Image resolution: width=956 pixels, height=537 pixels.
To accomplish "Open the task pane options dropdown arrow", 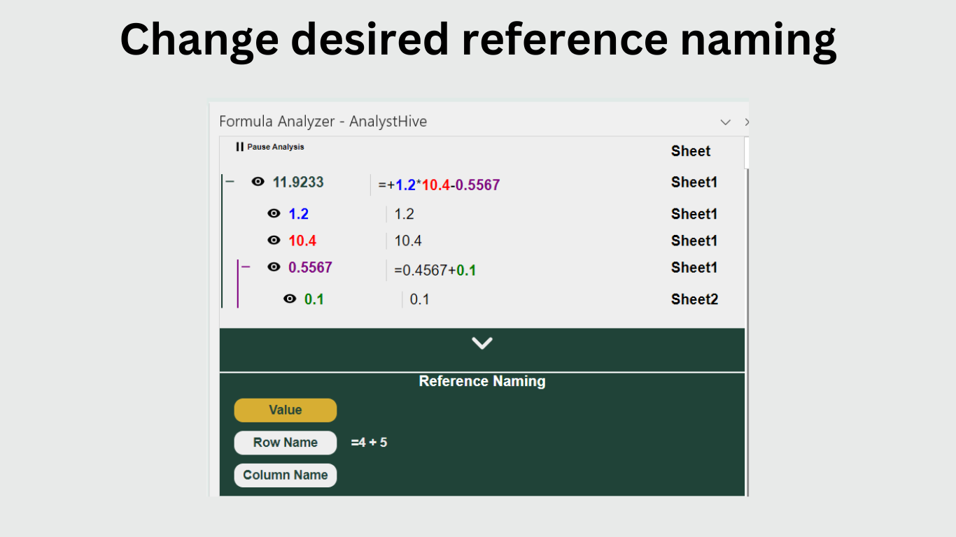I will (726, 122).
